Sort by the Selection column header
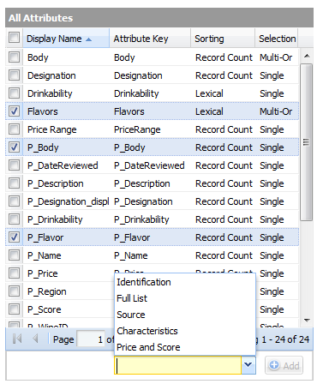317x390 pixels. pyautogui.click(x=277, y=39)
